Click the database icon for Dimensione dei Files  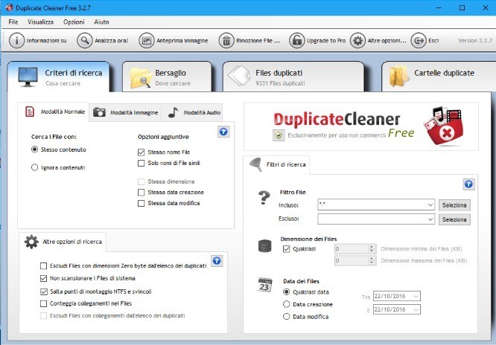265,246
